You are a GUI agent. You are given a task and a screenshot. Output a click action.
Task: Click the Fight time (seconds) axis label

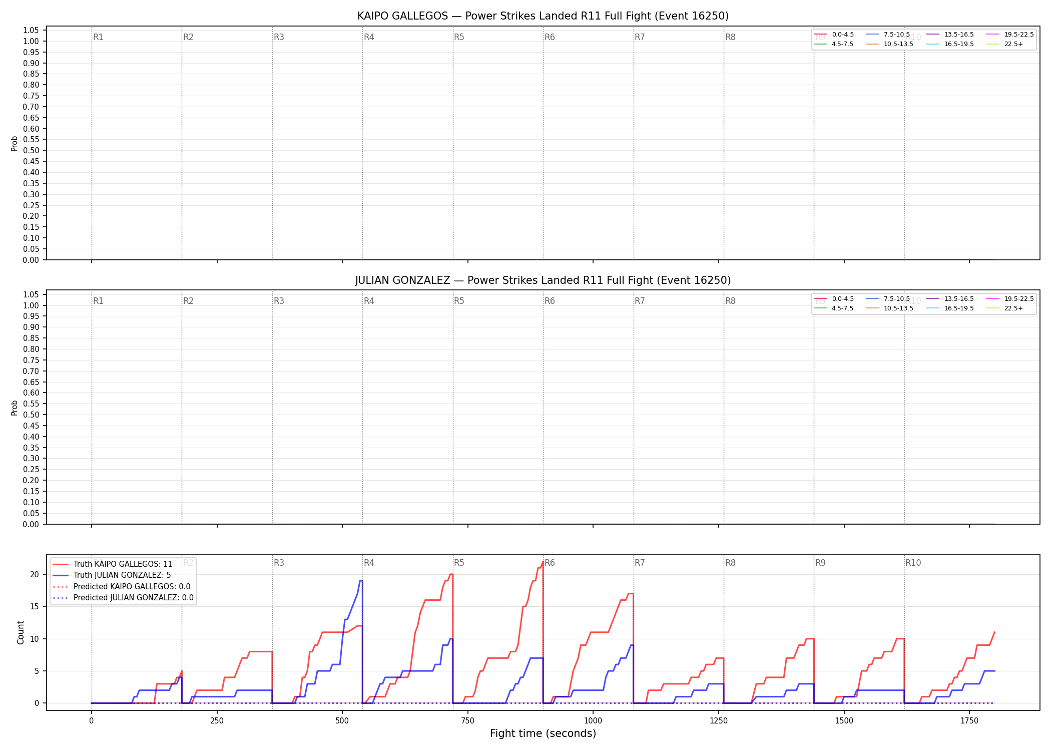tap(543, 733)
